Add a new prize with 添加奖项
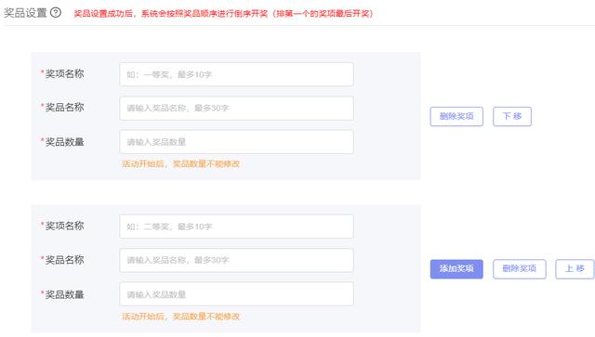The image size is (595, 337). pyautogui.click(x=456, y=269)
